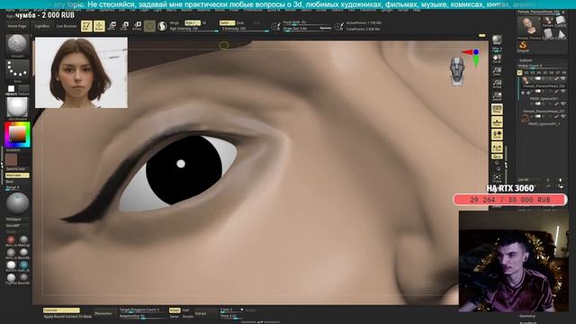Open the Preferences menu
576x324 pixels.
click(253, 10)
